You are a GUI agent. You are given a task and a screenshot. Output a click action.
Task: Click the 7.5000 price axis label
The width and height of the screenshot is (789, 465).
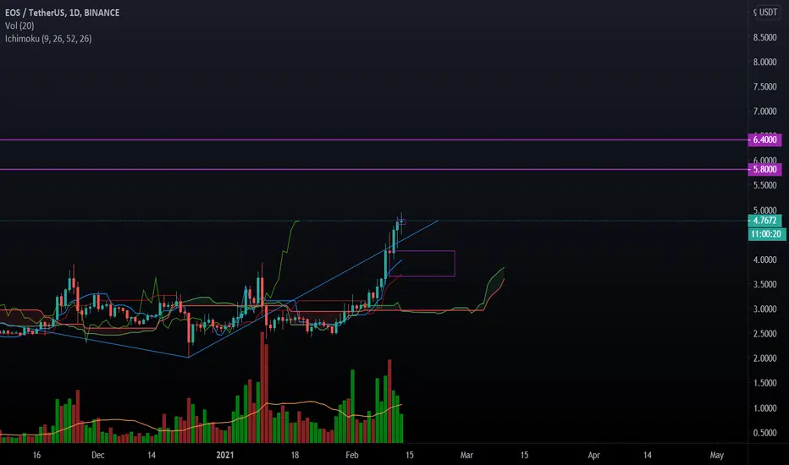coord(764,86)
